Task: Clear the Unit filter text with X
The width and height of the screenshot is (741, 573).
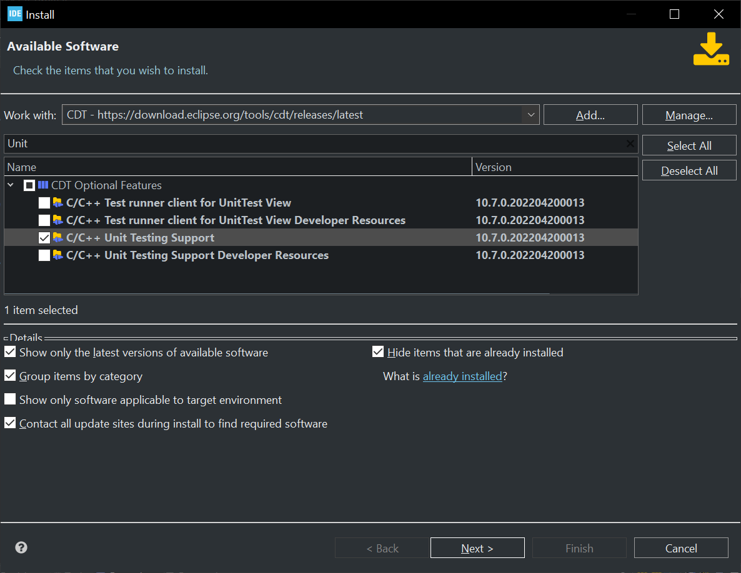Action: click(630, 144)
